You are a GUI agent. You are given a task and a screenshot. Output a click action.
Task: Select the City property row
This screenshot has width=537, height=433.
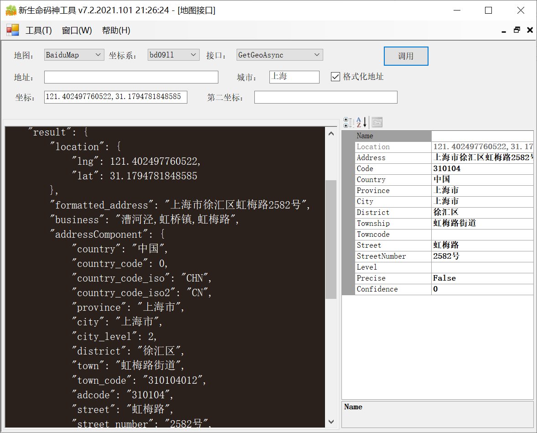pyautogui.click(x=444, y=202)
